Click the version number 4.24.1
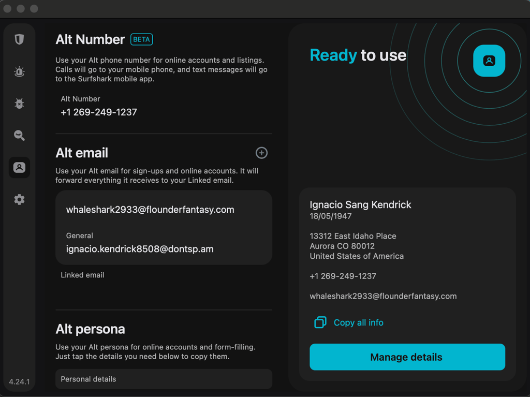Image resolution: width=530 pixels, height=397 pixels. click(19, 382)
